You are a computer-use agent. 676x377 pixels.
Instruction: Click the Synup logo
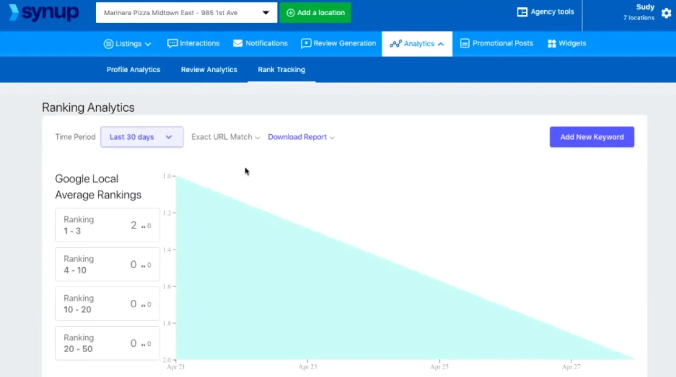(44, 13)
